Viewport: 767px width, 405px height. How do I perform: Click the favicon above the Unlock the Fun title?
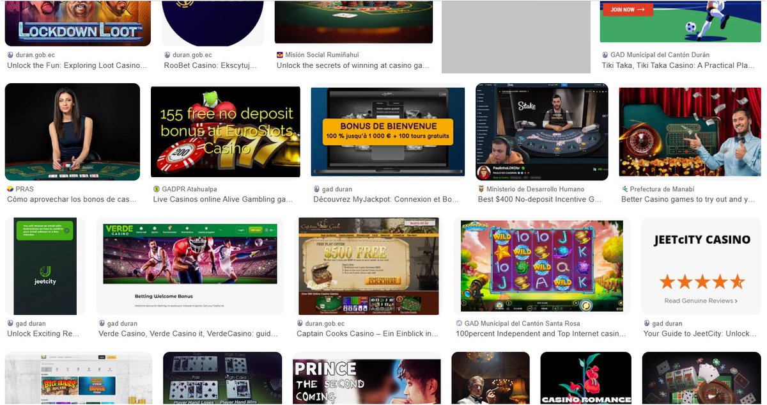tap(10, 55)
